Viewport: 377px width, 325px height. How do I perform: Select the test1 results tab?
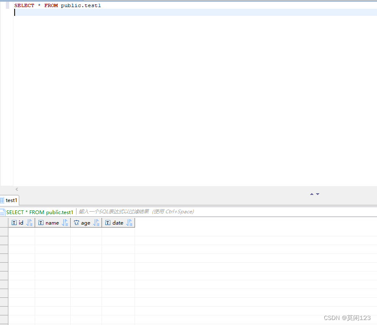pyautogui.click(x=11, y=200)
